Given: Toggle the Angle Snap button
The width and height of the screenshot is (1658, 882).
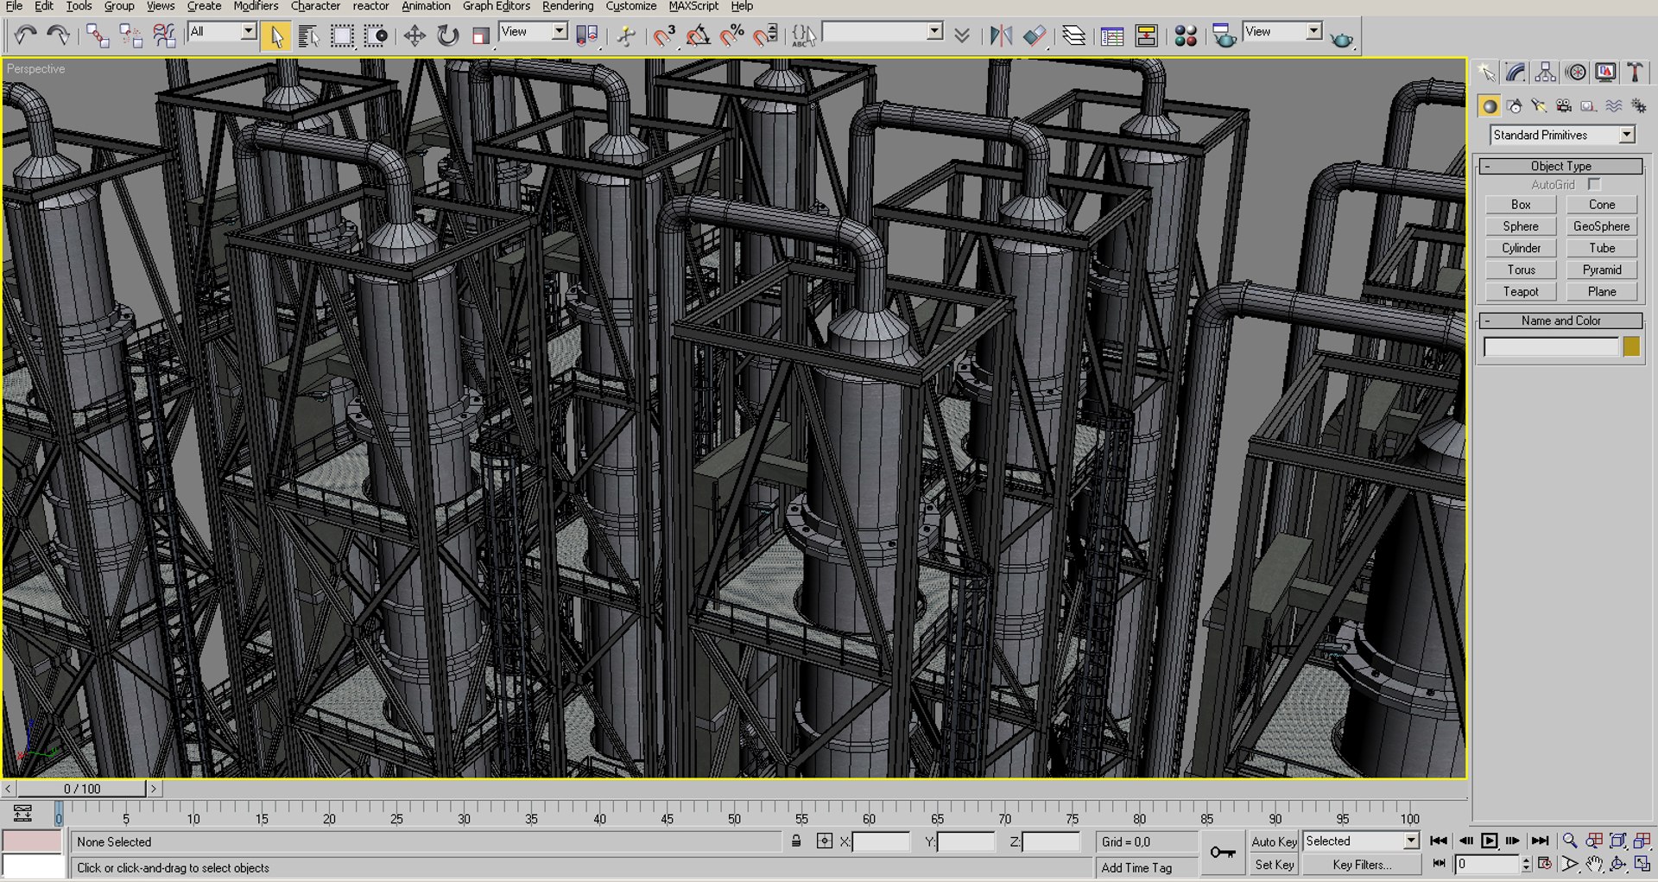Looking at the screenshot, I should 698,35.
